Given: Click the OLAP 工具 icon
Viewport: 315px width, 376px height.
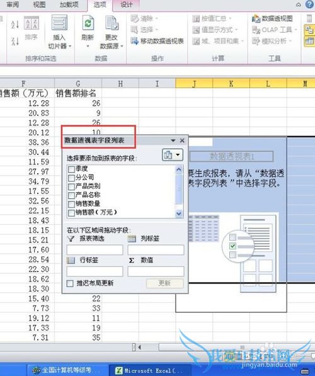Looking at the screenshot, I should point(256,30).
